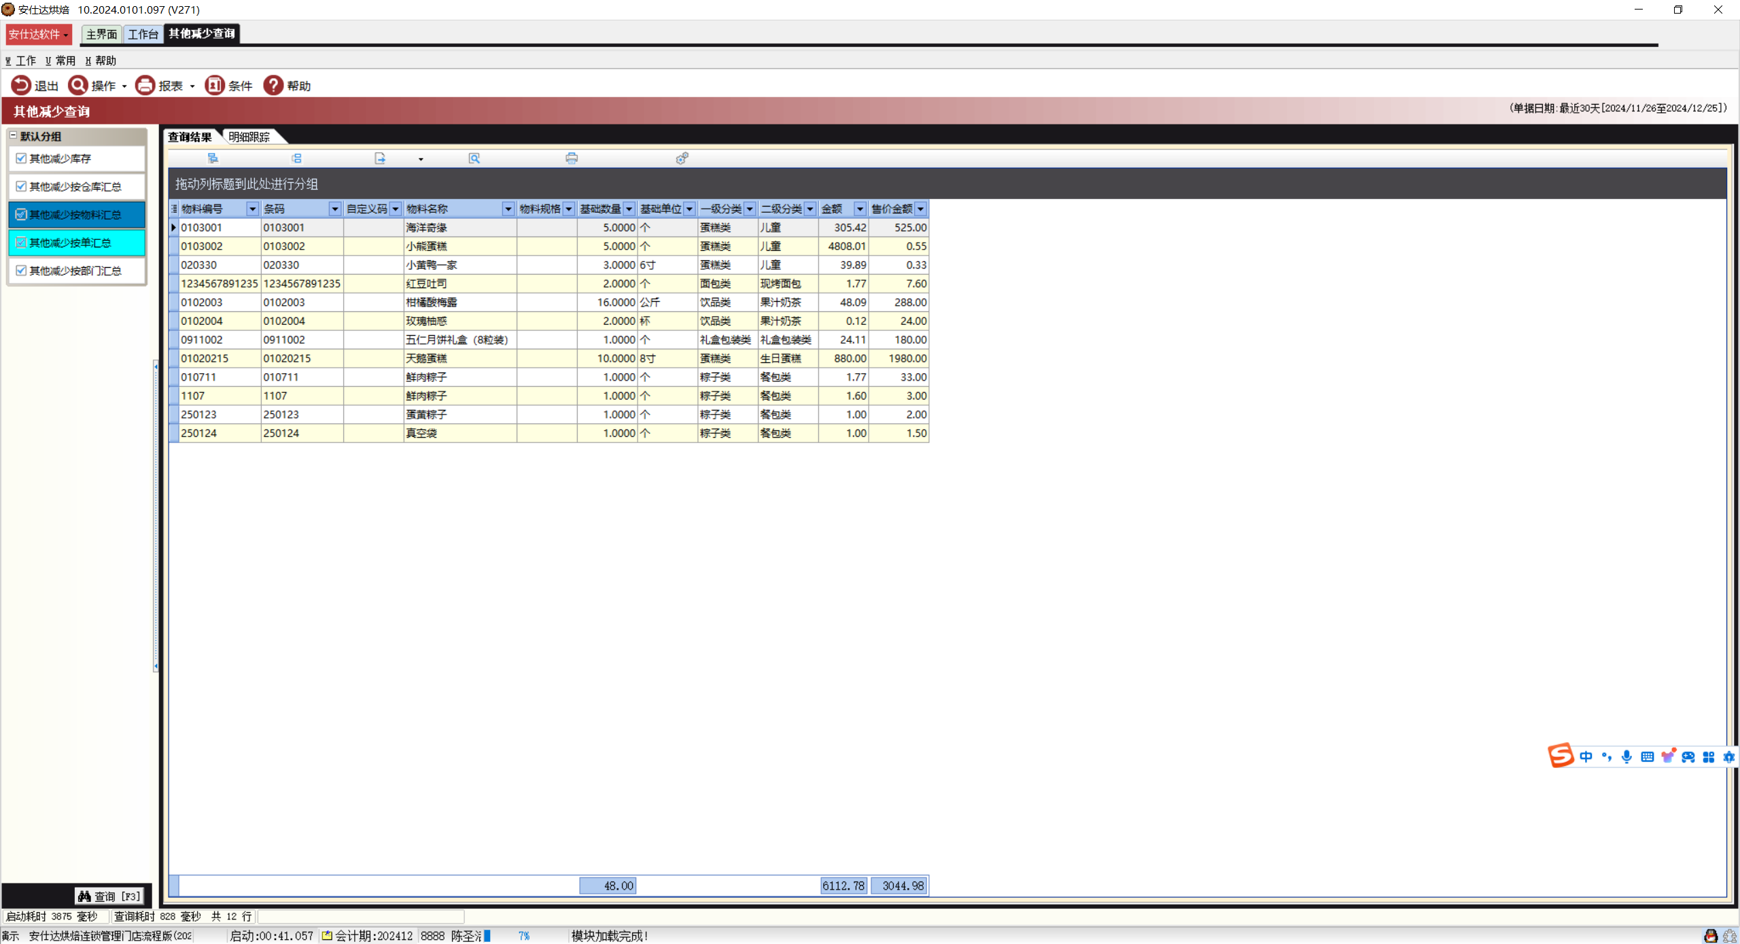Toggle the 其他减少库存 checkbox
Screen dimensions: 1740x944
point(21,158)
